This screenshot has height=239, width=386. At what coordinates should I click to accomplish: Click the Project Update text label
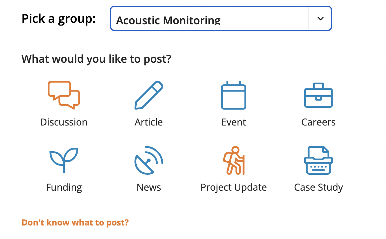(x=233, y=187)
